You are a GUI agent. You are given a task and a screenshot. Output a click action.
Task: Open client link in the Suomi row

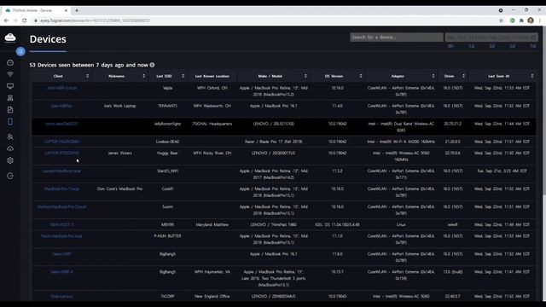(x=61, y=206)
